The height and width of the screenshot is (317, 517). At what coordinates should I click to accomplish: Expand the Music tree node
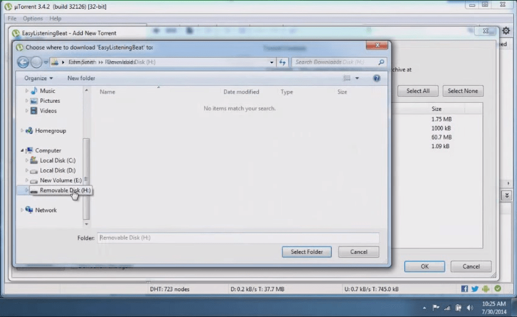(x=27, y=91)
